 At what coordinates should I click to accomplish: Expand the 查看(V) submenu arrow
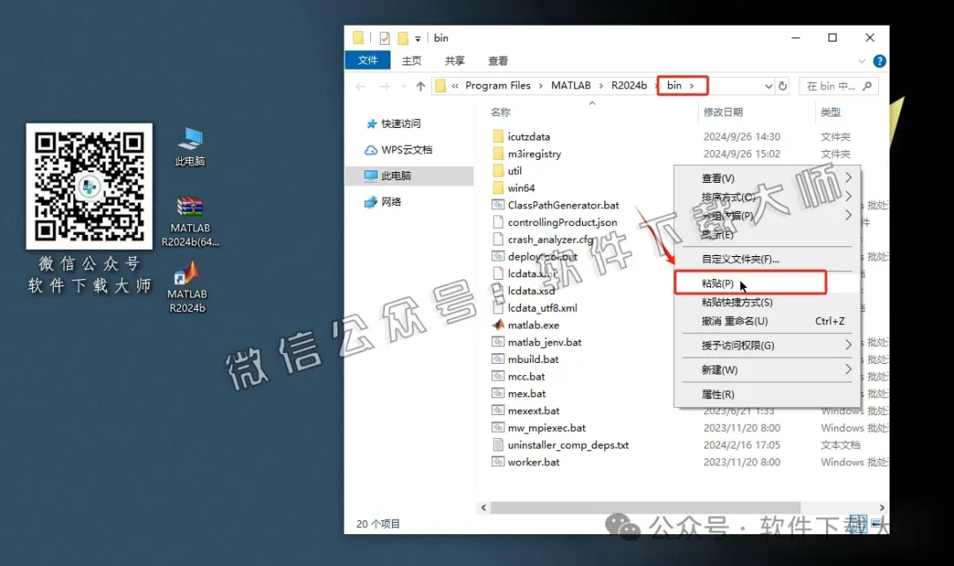tap(848, 177)
